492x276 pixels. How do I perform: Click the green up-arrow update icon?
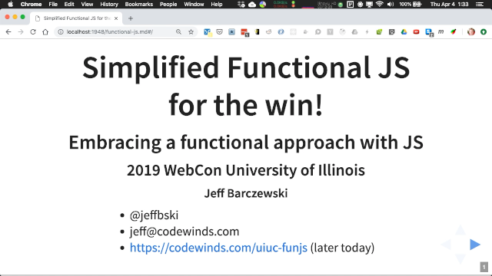pos(484,32)
